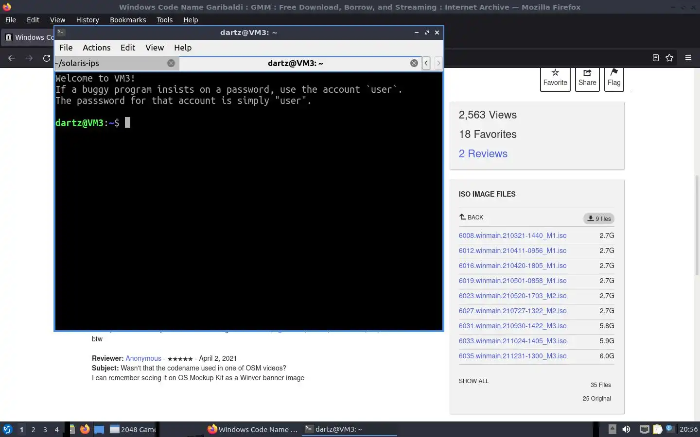Download 6016.winmain.210420-1805_M1.iso
Image resolution: width=700 pixels, height=437 pixels.
(x=512, y=266)
